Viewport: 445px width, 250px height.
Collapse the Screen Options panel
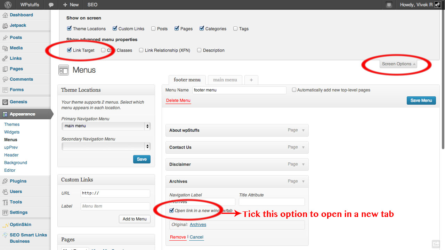(398, 64)
